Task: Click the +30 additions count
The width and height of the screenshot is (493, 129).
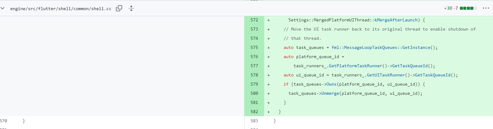Action: pyautogui.click(x=448, y=8)
